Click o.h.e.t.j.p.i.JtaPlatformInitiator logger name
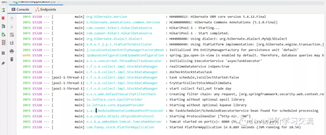The height and width of the screenshot is (135, 326). coord(119,44)
